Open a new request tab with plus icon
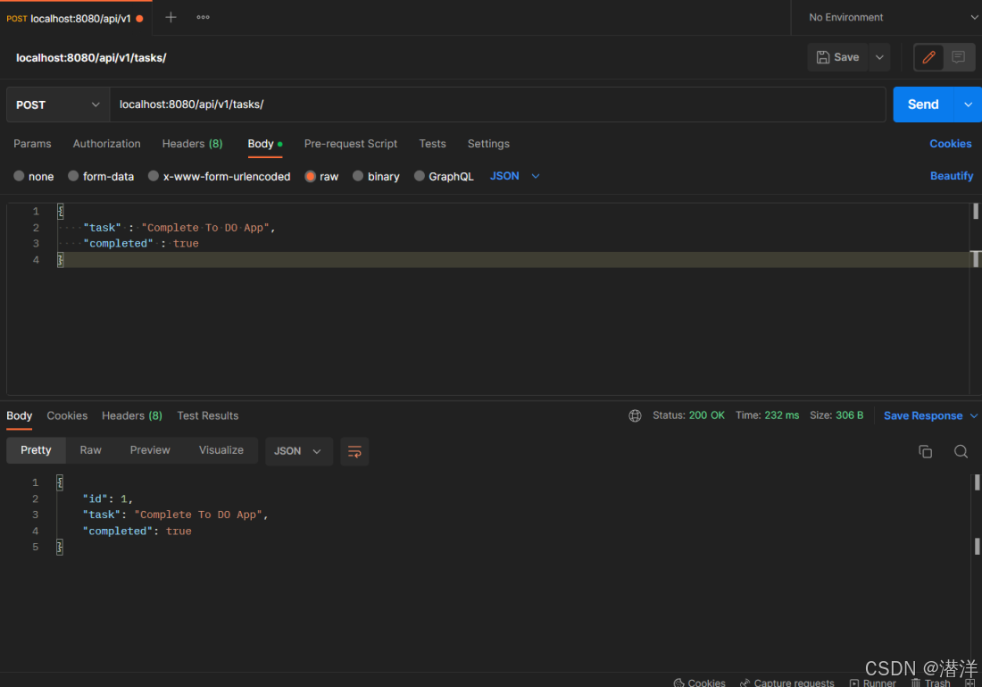982x687 pixels. tap(171, 18)
